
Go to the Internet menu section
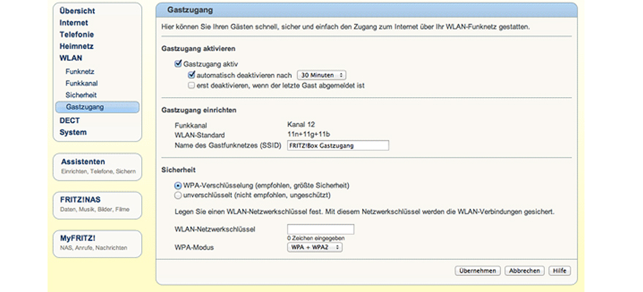(74, 23)
